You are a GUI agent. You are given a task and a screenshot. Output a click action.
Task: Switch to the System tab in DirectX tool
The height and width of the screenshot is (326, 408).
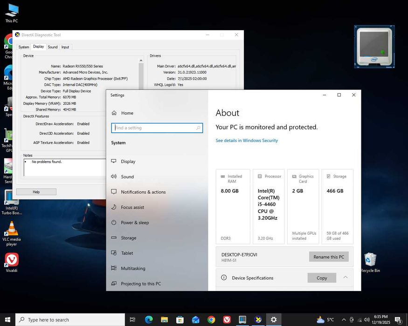click(x=24, y=47)
